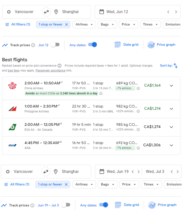Image resolution: width=182 pixels, height=214 pixels.
Task: Open the top Airlines filter dropdown
Action: [84, 24]
